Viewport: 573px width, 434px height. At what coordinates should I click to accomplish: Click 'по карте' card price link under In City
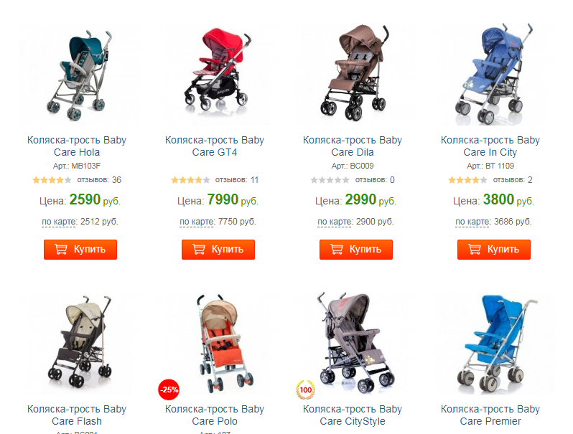pyautogui.click(x=472, y=222)
